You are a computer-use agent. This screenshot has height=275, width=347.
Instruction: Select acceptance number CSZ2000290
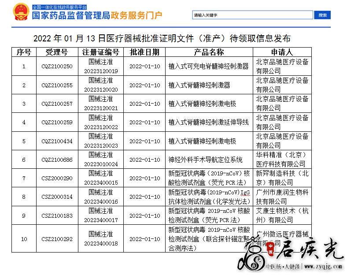57,178
